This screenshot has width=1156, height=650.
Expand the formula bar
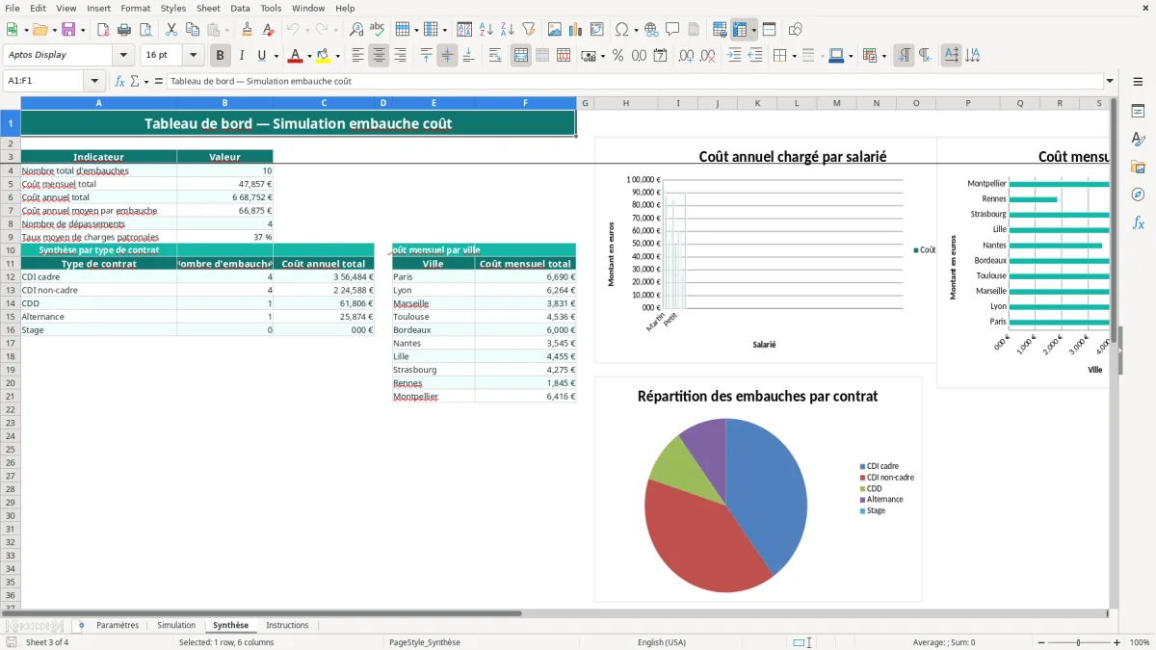point(1110,81)
